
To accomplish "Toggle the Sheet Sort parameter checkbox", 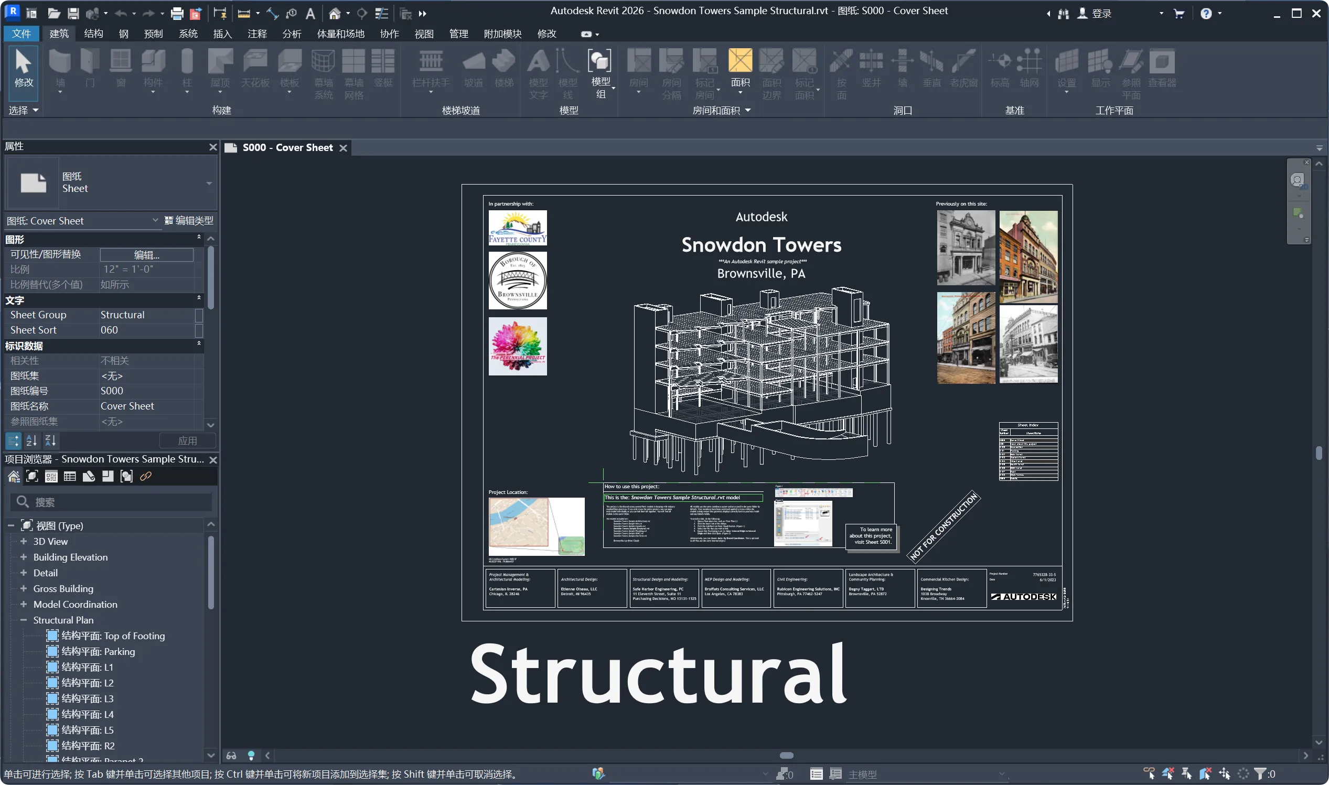I will click(199, 330).
